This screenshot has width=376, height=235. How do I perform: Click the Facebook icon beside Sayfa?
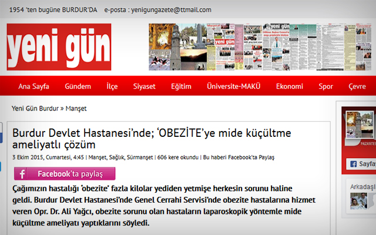tap(353, 164)
